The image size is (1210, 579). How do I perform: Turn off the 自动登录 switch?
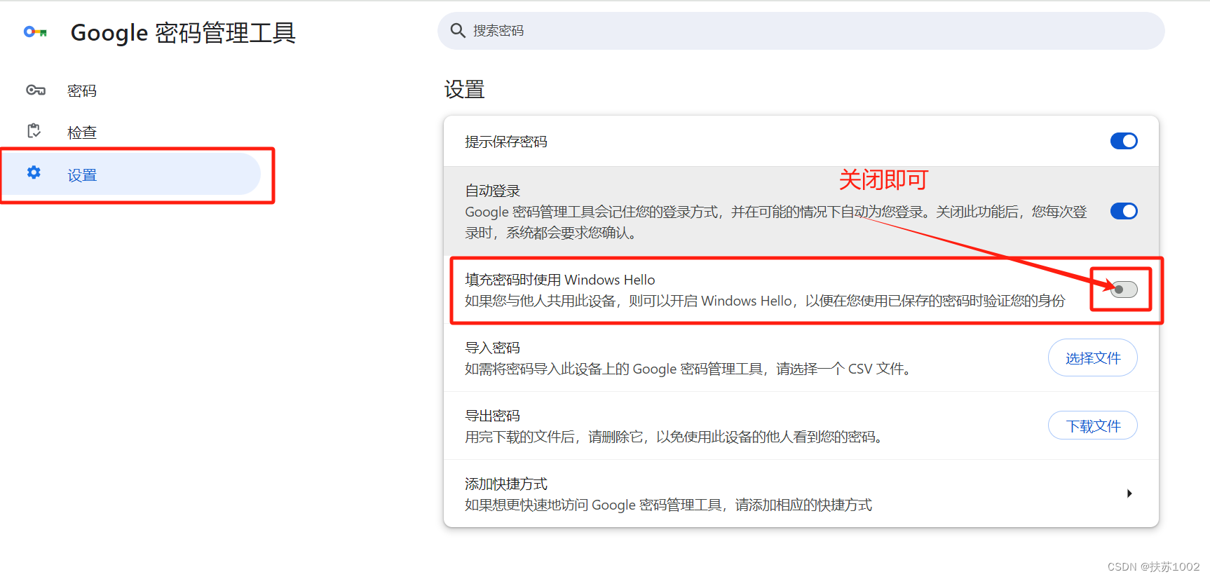[1124, 211]
